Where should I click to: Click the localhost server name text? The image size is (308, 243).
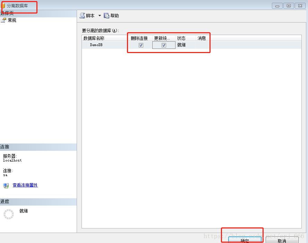[12, 160]
